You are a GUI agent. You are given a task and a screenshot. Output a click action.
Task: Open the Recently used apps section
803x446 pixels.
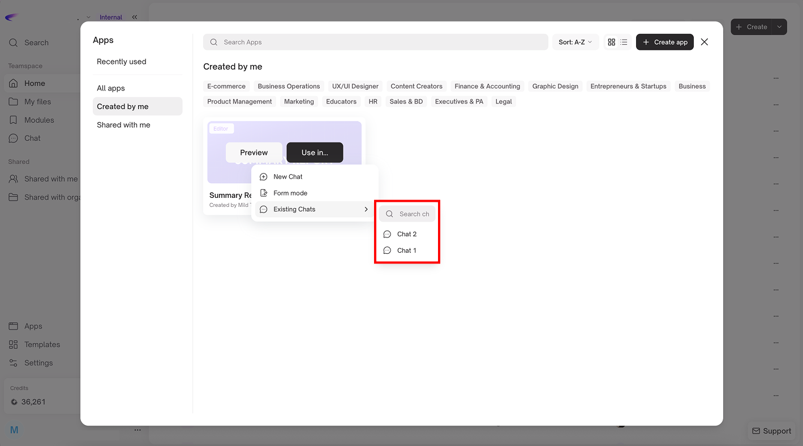122,62
